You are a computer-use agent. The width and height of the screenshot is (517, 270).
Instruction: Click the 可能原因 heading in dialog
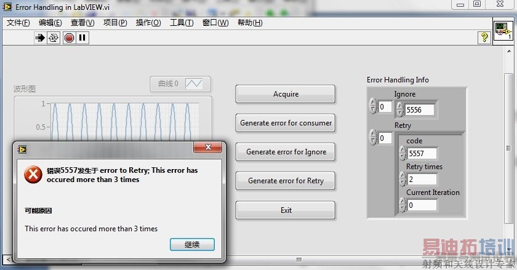click(38, 211)
